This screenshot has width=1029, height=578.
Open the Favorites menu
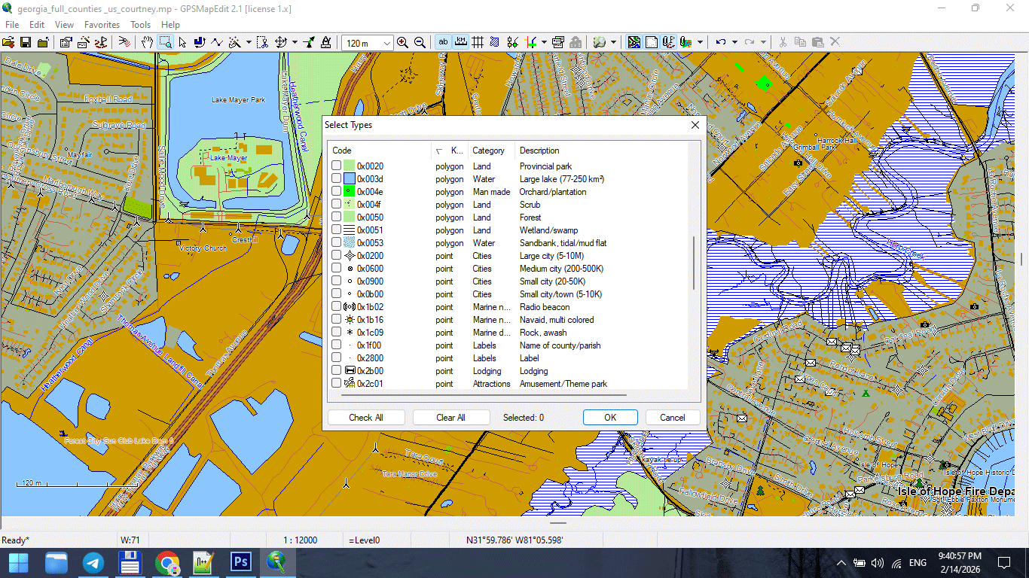102,24
